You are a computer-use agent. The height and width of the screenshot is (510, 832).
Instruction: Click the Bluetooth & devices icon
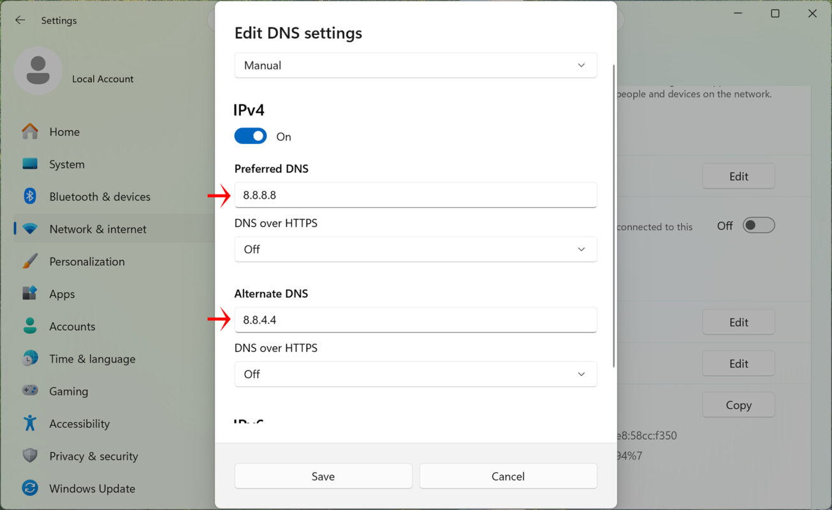[30, 196]
